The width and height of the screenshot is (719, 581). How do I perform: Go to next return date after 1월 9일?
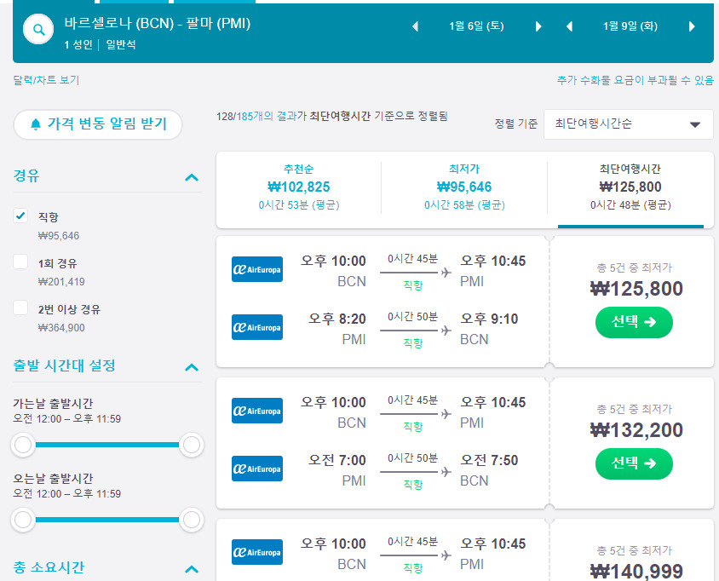tap(692, 26)
